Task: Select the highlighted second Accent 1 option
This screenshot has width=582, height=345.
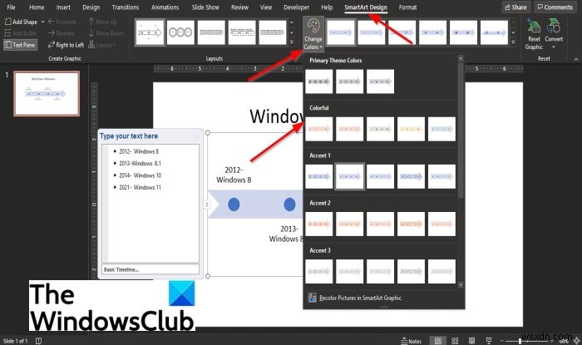Action: pos(350,176)
